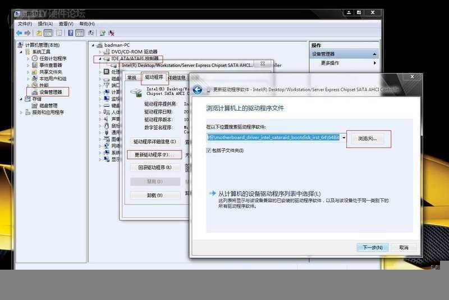The height and width of the screenshot is (300, 449).
Task: Select 存储 in the console tree
Action: click(36, 99)
